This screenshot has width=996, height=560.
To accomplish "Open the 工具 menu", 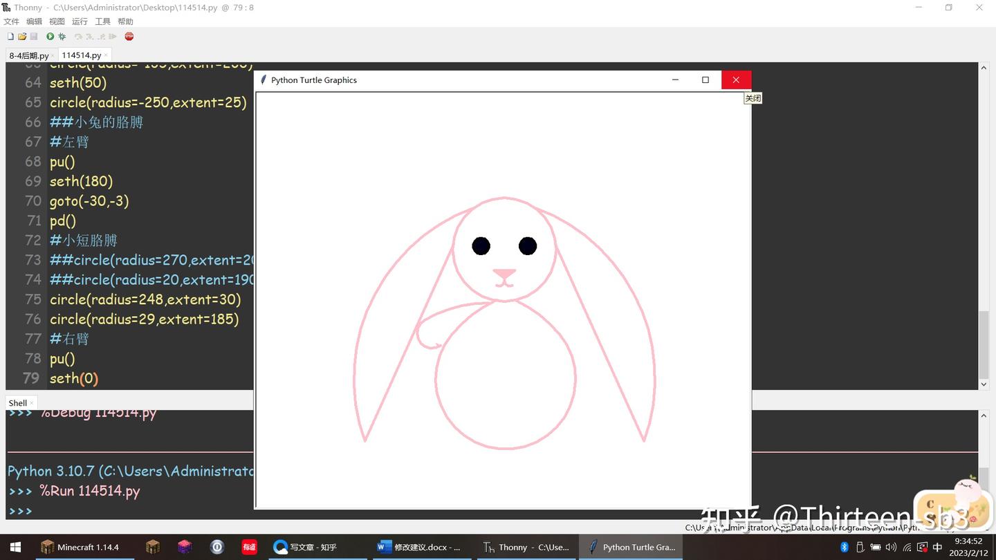I will [102, 21].
